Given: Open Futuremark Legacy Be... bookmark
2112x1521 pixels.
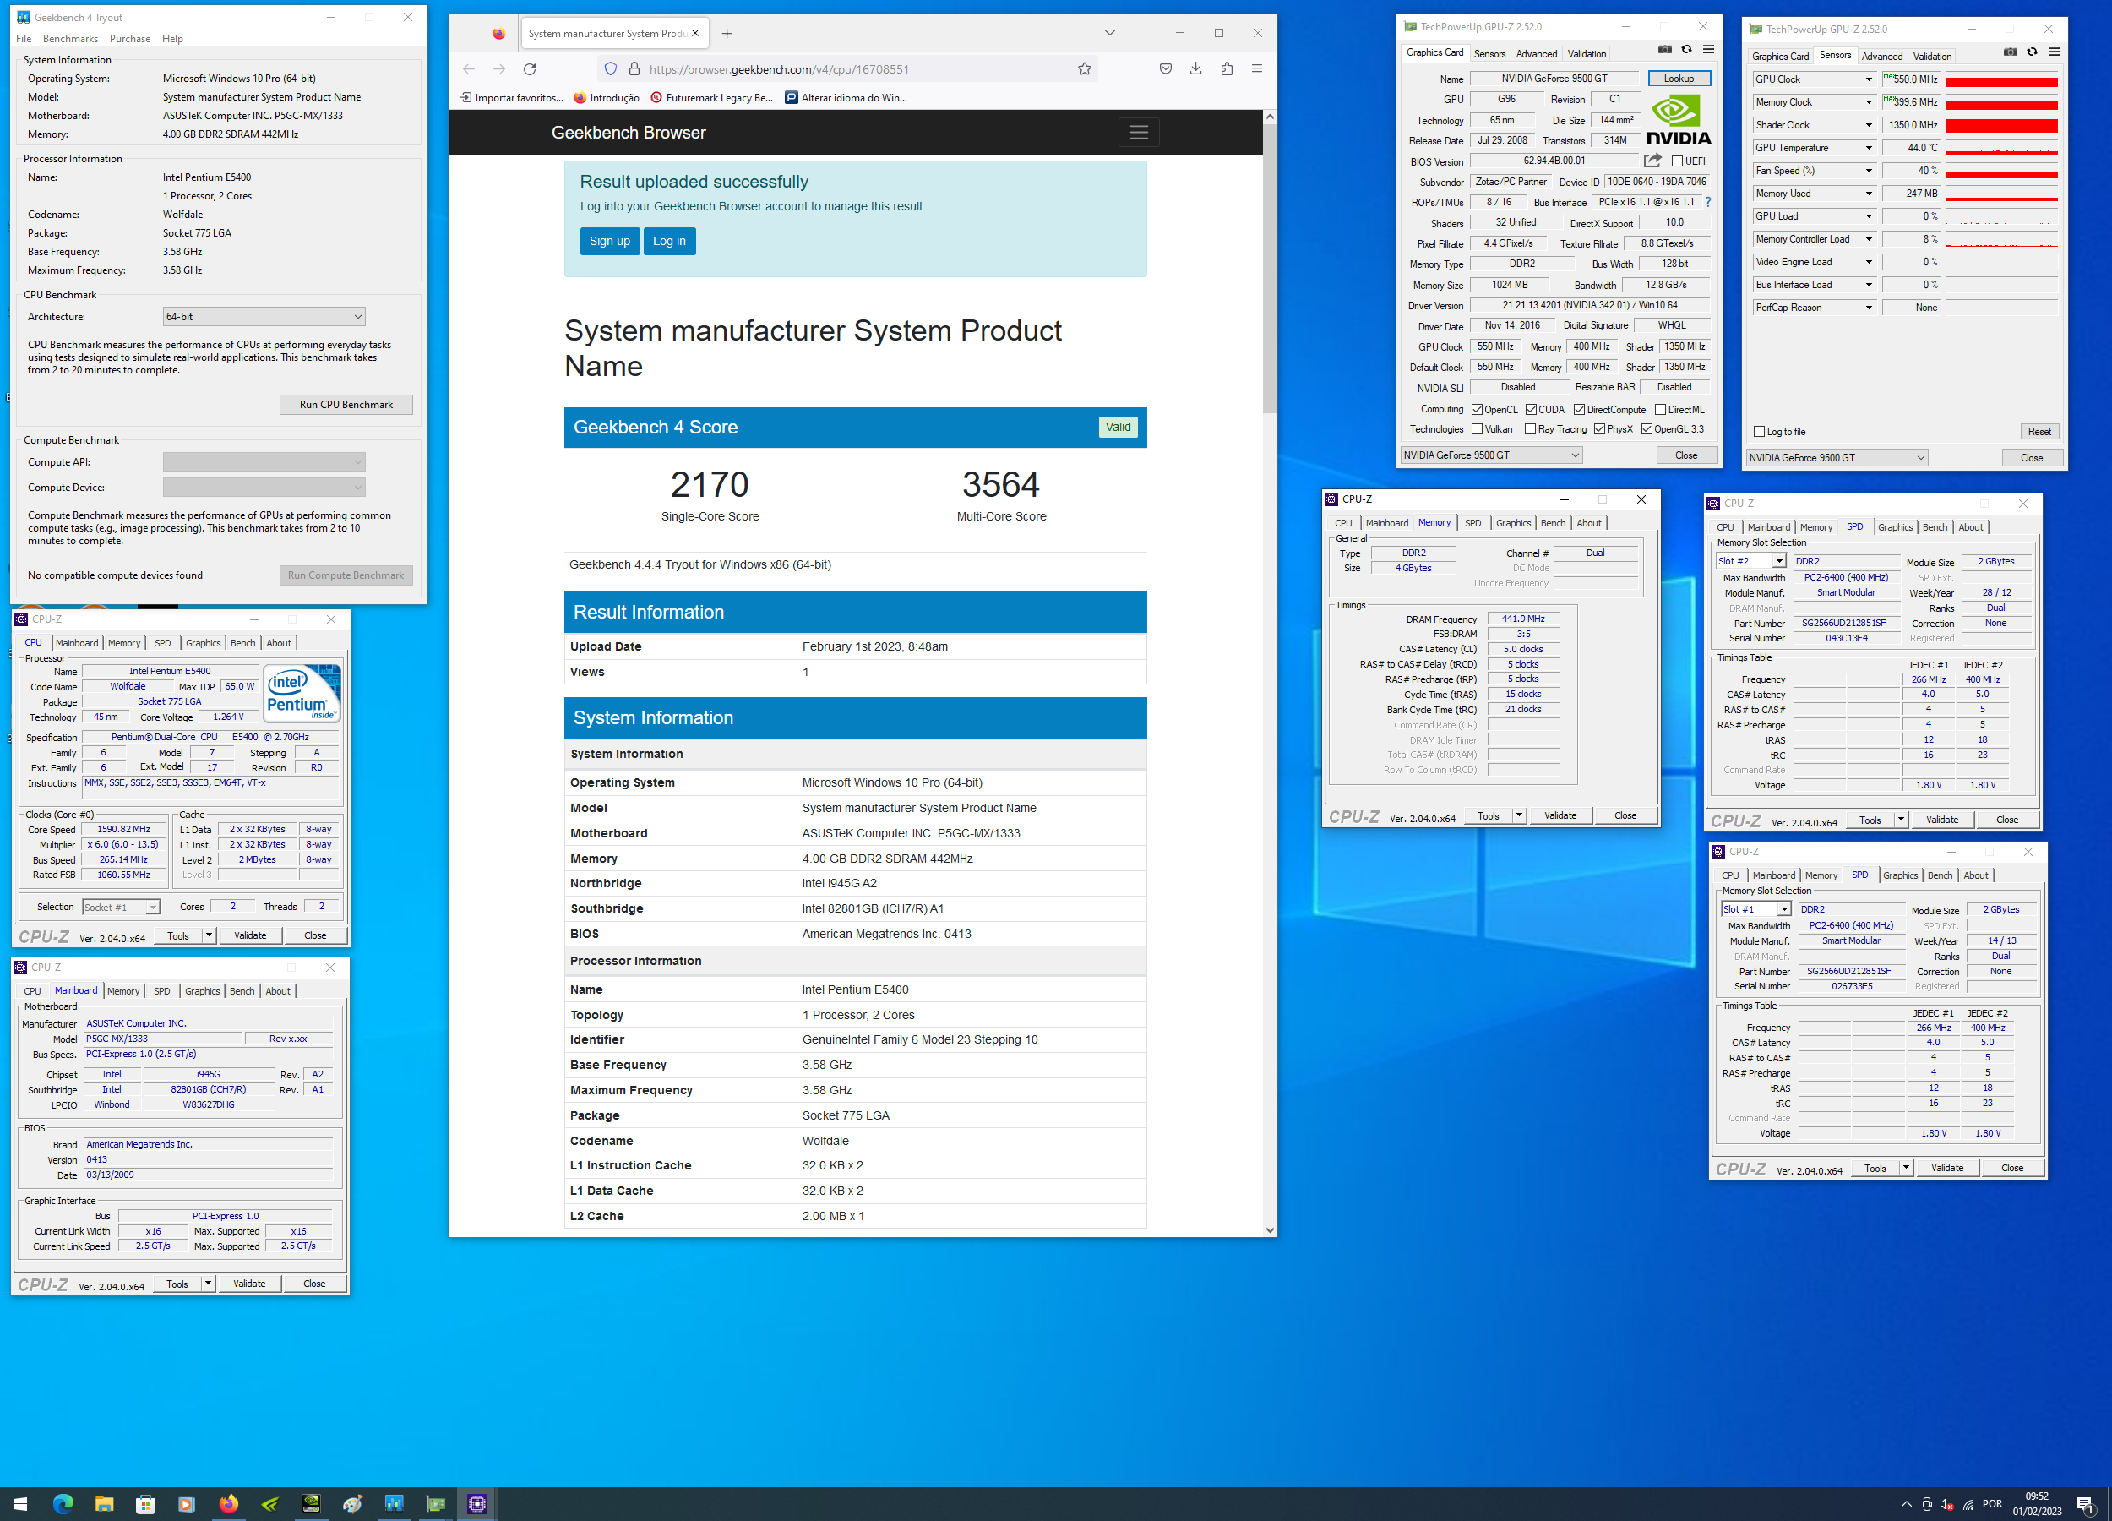Looking at the screenshot, I should tap(711, 98).
